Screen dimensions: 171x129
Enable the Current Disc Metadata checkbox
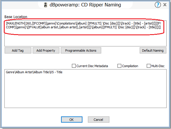point(74,66)
